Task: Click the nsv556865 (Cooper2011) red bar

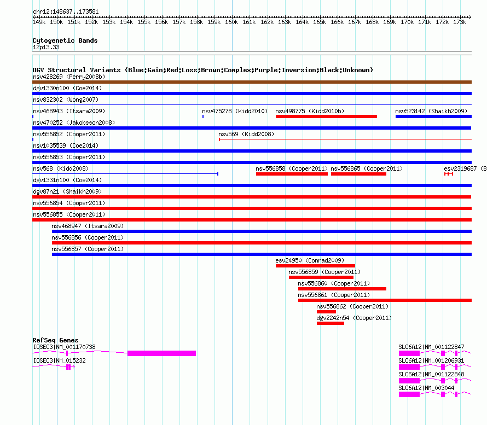Action: click(358, 174)
